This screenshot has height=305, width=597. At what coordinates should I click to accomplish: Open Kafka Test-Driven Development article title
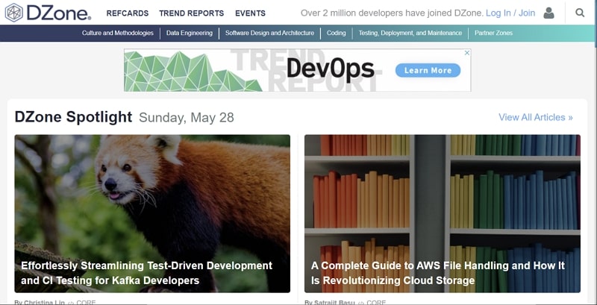pos(146,273)
